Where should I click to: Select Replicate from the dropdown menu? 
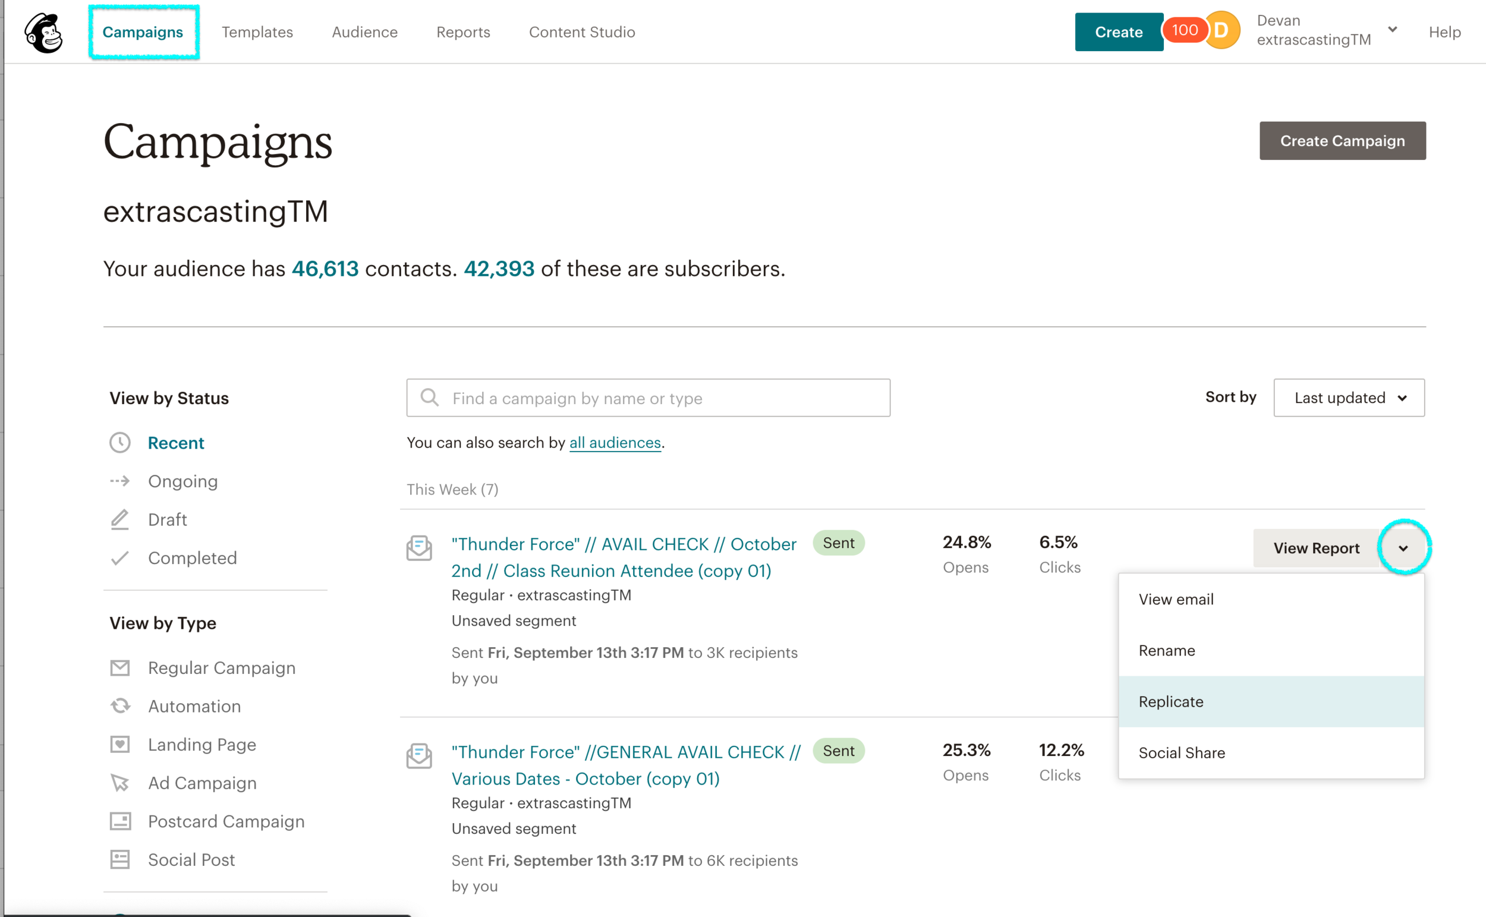pos(1271,702)
